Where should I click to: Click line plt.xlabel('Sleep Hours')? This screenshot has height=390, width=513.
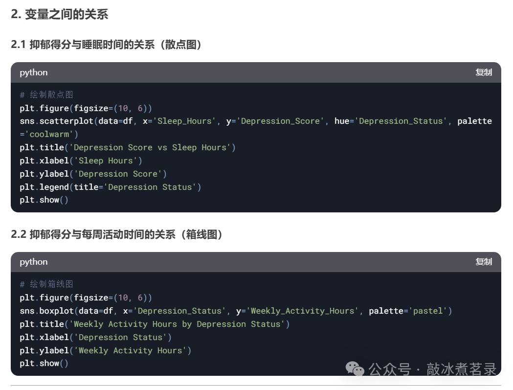pyautogui.click(x=81, y=161)
